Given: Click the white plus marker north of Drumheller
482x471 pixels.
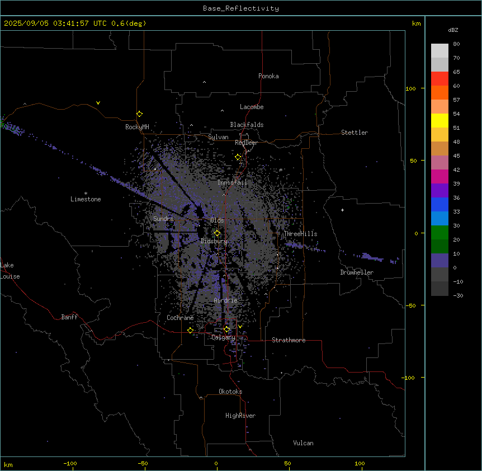Looking at the screenshot, I should click(x=342, y=210).
